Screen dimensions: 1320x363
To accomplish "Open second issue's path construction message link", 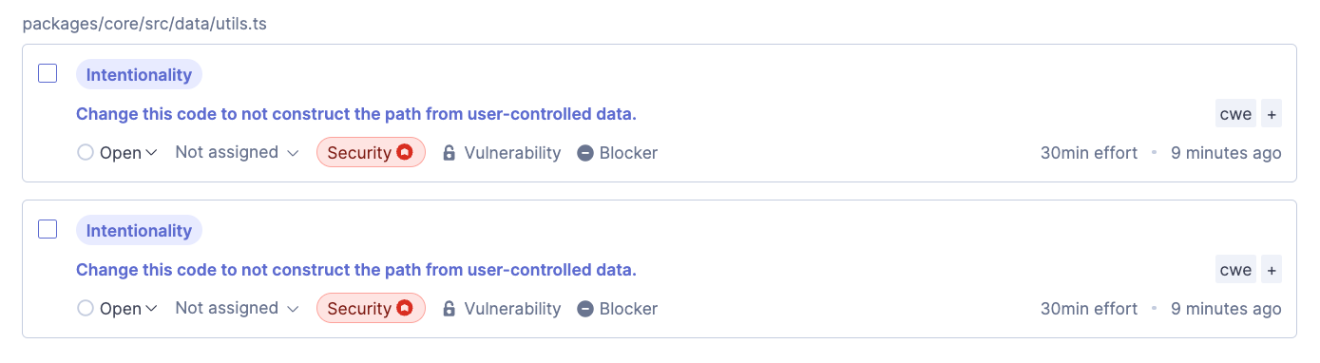I will point(356,270).
